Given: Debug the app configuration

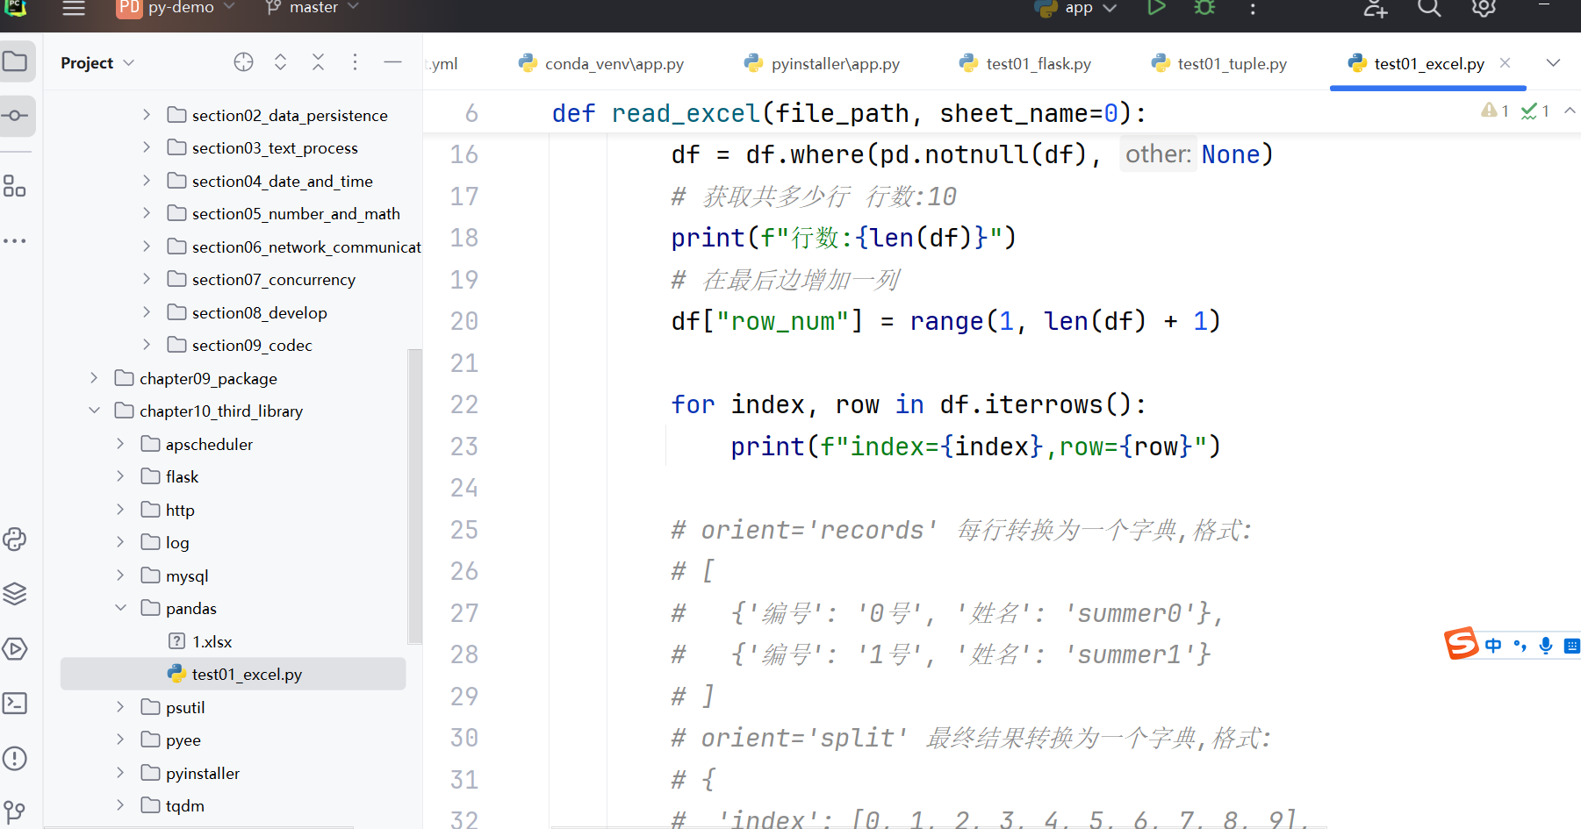Looking at the screenshot, I should click(x=1204, y=8).
